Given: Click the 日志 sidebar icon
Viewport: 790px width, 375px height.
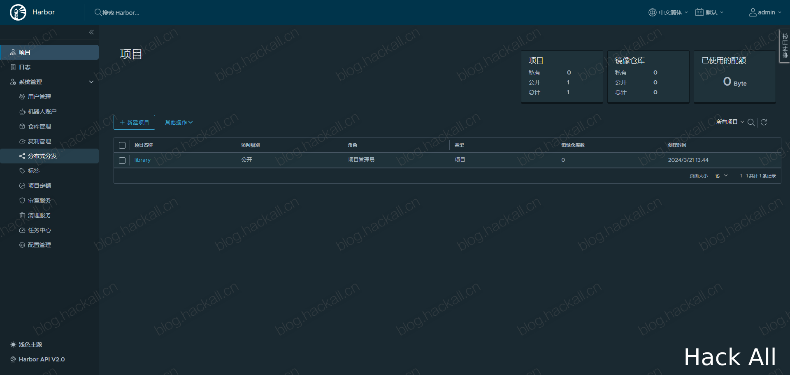Looking at the screenshot, I should (13, 67).
